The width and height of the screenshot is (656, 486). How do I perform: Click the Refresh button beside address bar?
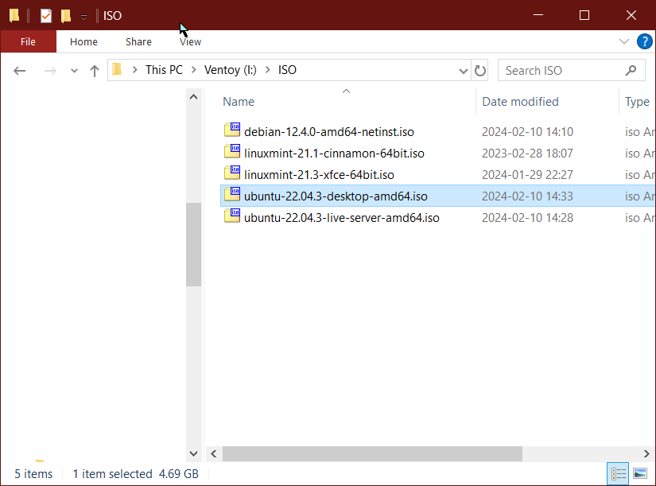point(480,70)
